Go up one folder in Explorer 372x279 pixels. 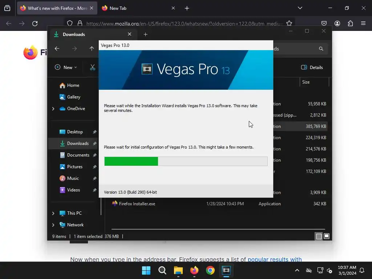(x=92, y=49)
